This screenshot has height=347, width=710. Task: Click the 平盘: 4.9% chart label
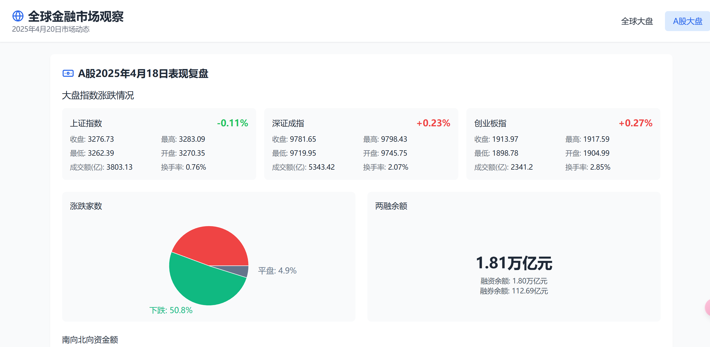coord(277,270)
